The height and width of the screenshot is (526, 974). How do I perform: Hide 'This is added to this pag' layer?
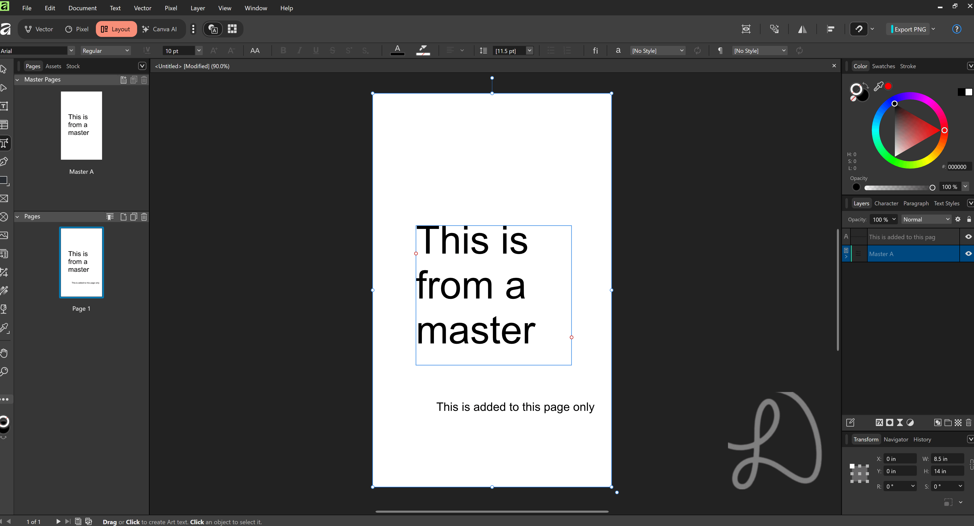click(968, 237)
